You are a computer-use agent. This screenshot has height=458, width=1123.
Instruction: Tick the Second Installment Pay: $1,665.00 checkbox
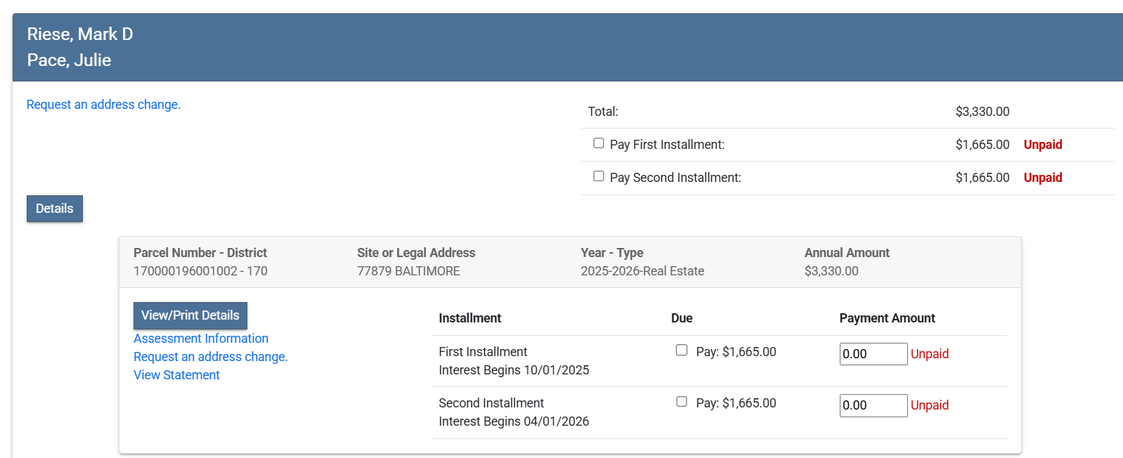point(682,402)
